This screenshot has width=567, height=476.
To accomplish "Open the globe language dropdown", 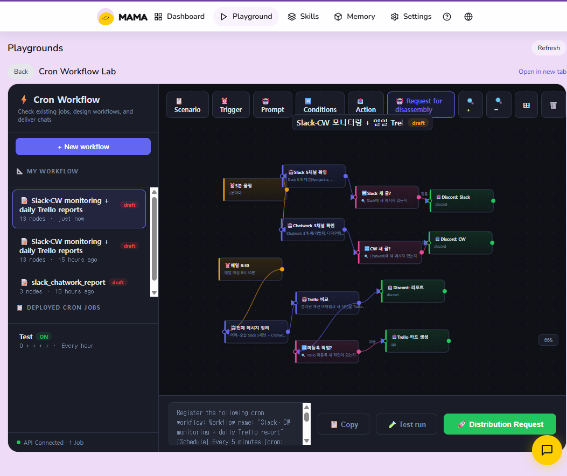I will [x=468, y=17].
